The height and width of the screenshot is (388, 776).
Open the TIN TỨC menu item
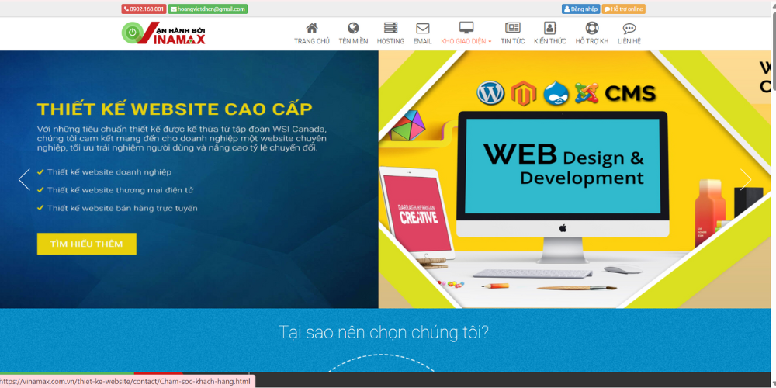513,42
